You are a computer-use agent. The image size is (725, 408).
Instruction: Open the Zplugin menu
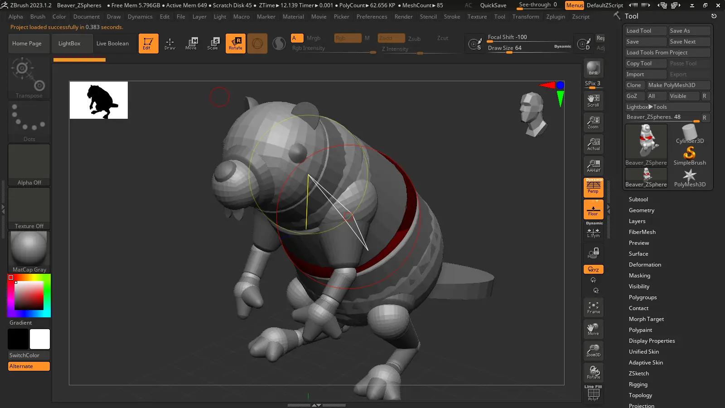(x=556, y=17)
